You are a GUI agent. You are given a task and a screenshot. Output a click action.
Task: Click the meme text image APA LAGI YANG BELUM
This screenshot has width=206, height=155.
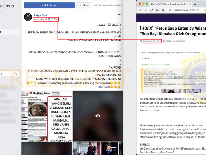coord(60,119)
